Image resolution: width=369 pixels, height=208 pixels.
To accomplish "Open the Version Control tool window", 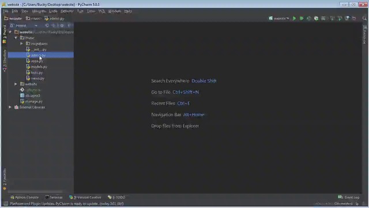I will pos(85,197).
